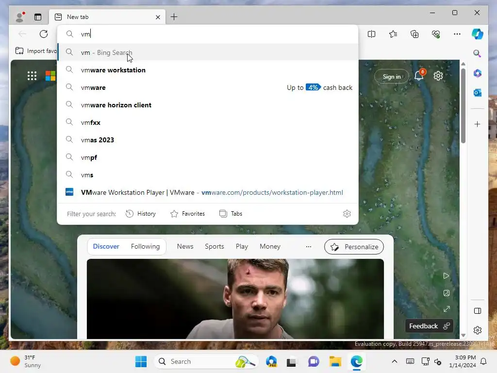Open Windows Start menu

(141, 361)
